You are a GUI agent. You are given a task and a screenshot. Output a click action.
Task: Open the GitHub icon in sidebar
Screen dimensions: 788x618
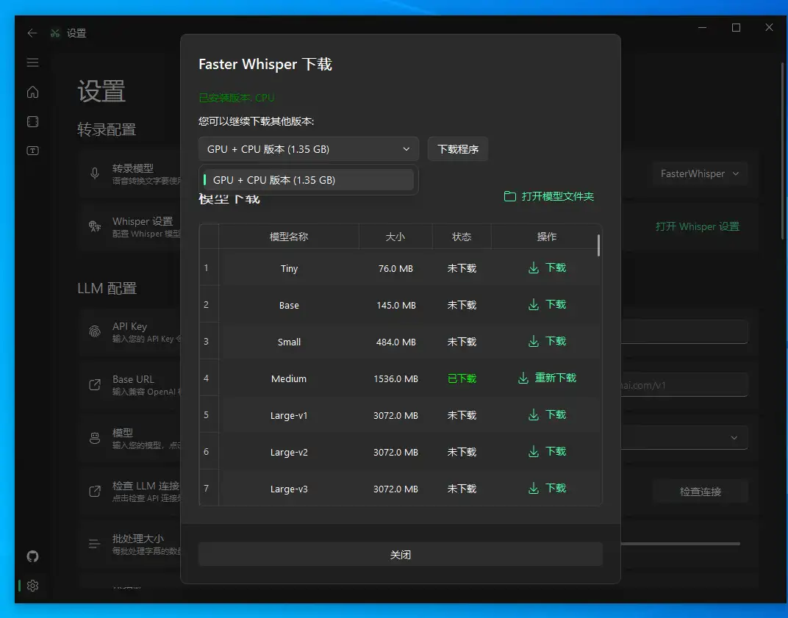pos(32,556)
